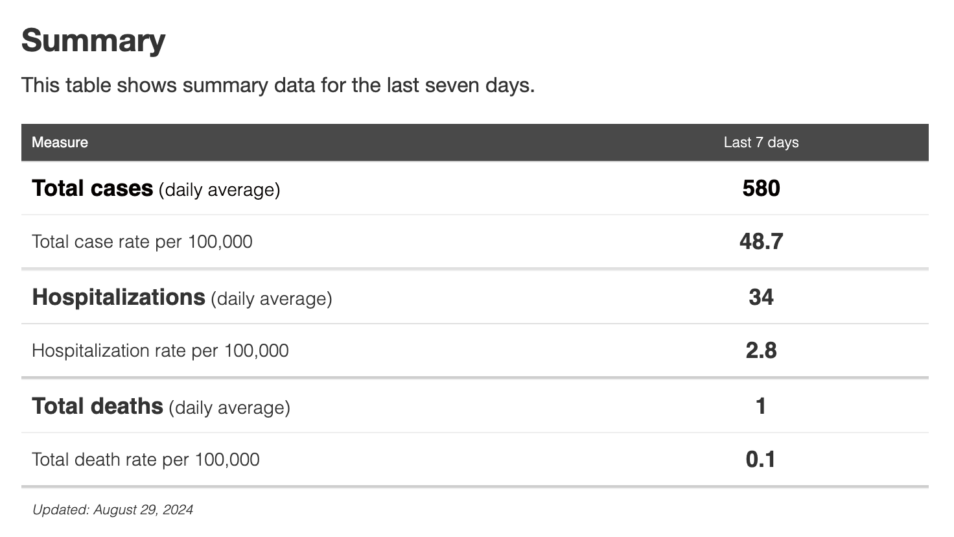Click daily average text beside Total cases
This screenshot has height=537, width=954.
tap(219, 190)
